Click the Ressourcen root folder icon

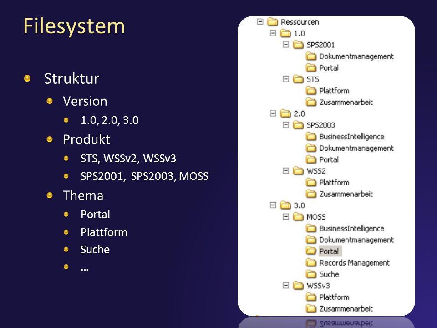[273, 21]
